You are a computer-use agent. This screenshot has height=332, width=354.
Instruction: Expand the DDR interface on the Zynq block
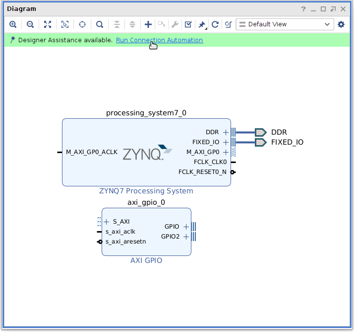(226, 132)
